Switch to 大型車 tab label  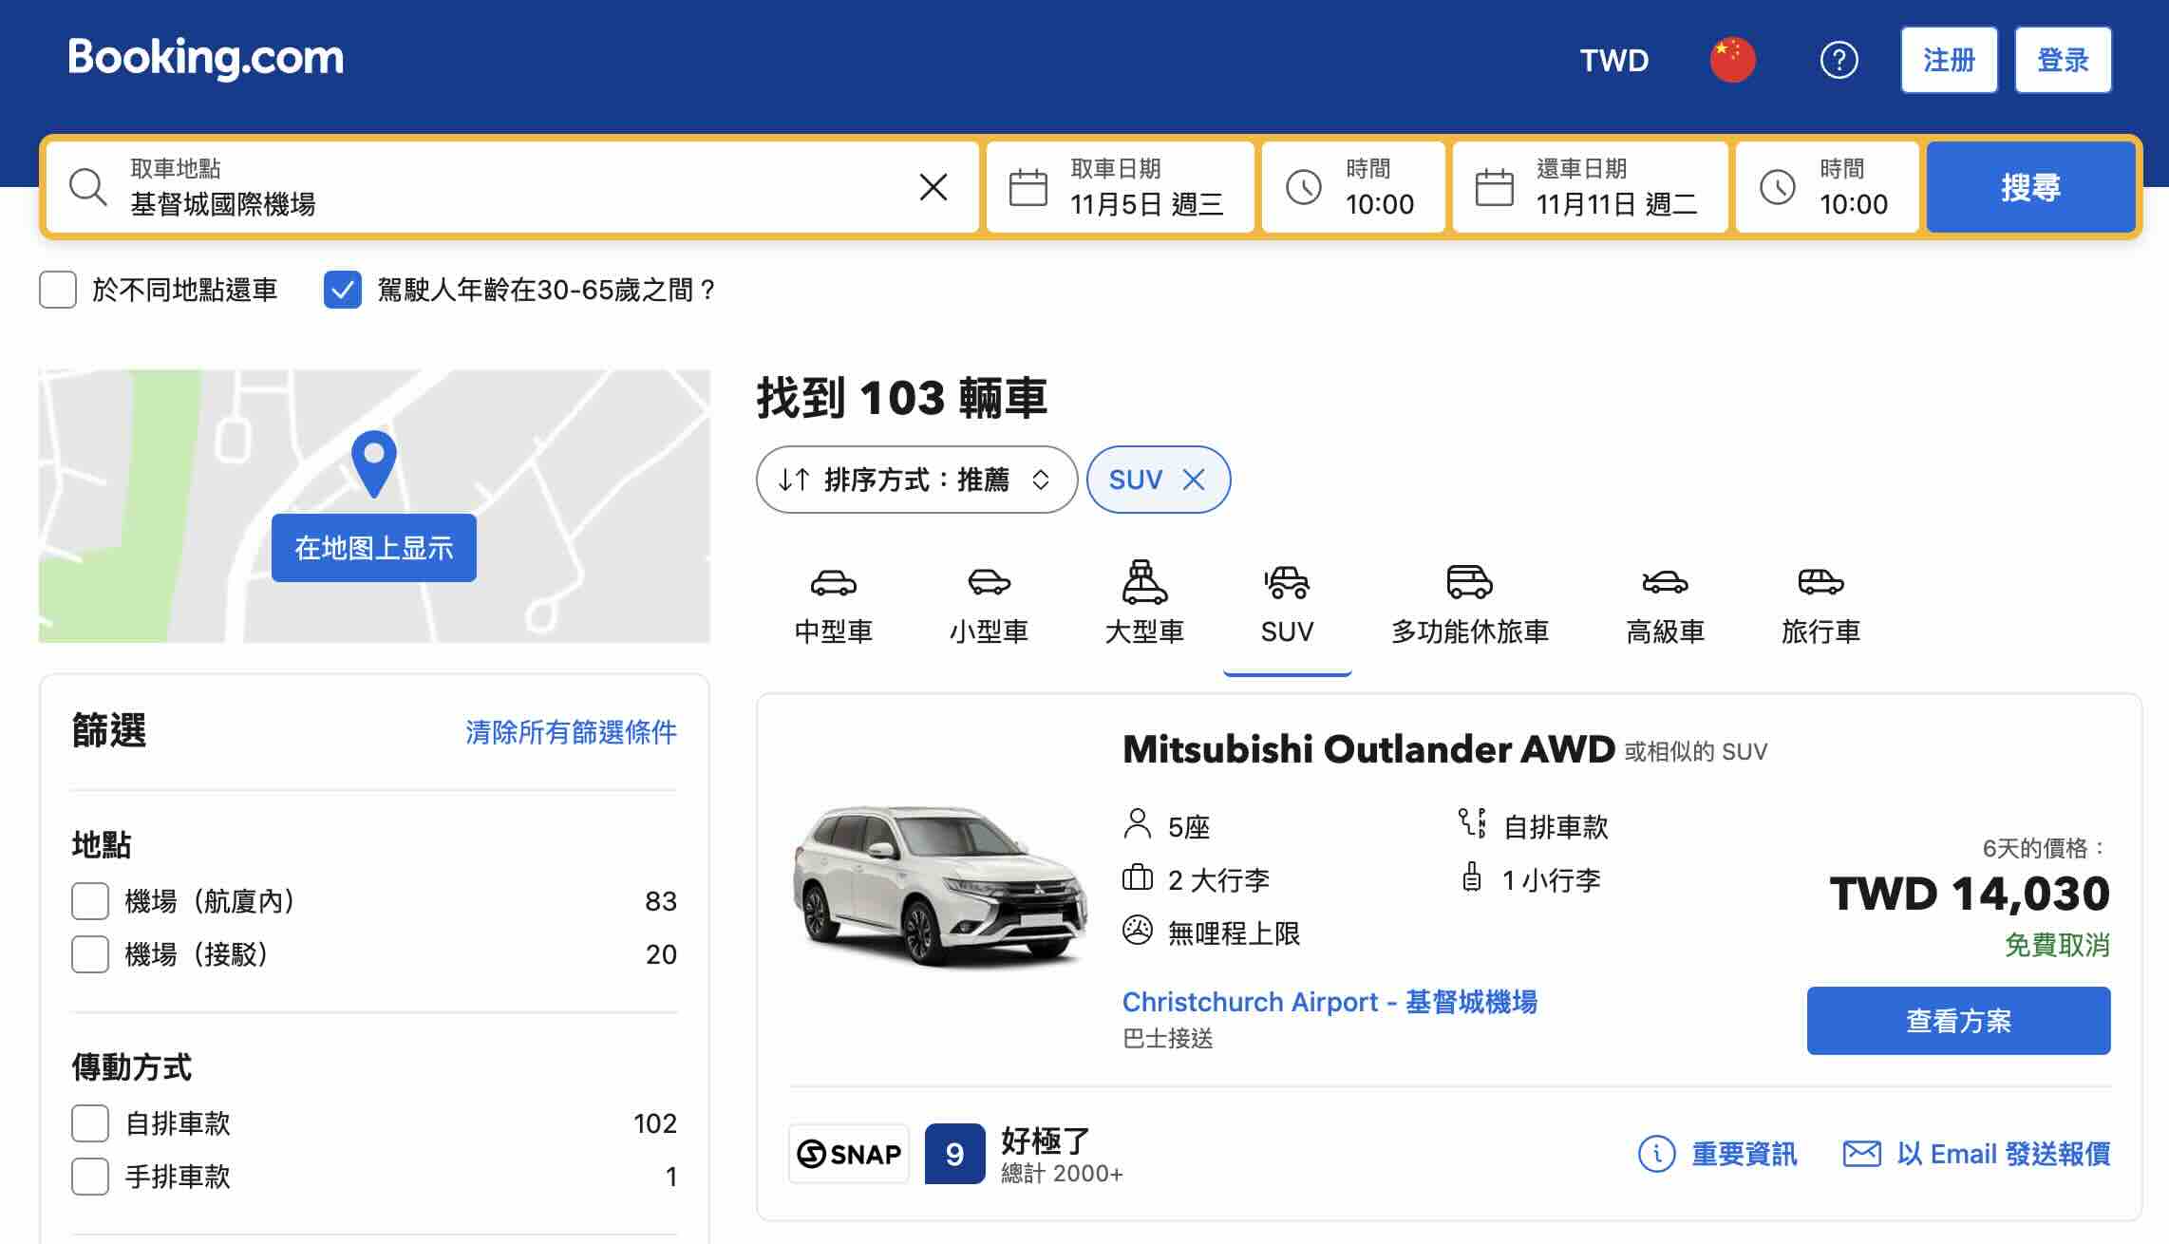(x=1144, y=631)
